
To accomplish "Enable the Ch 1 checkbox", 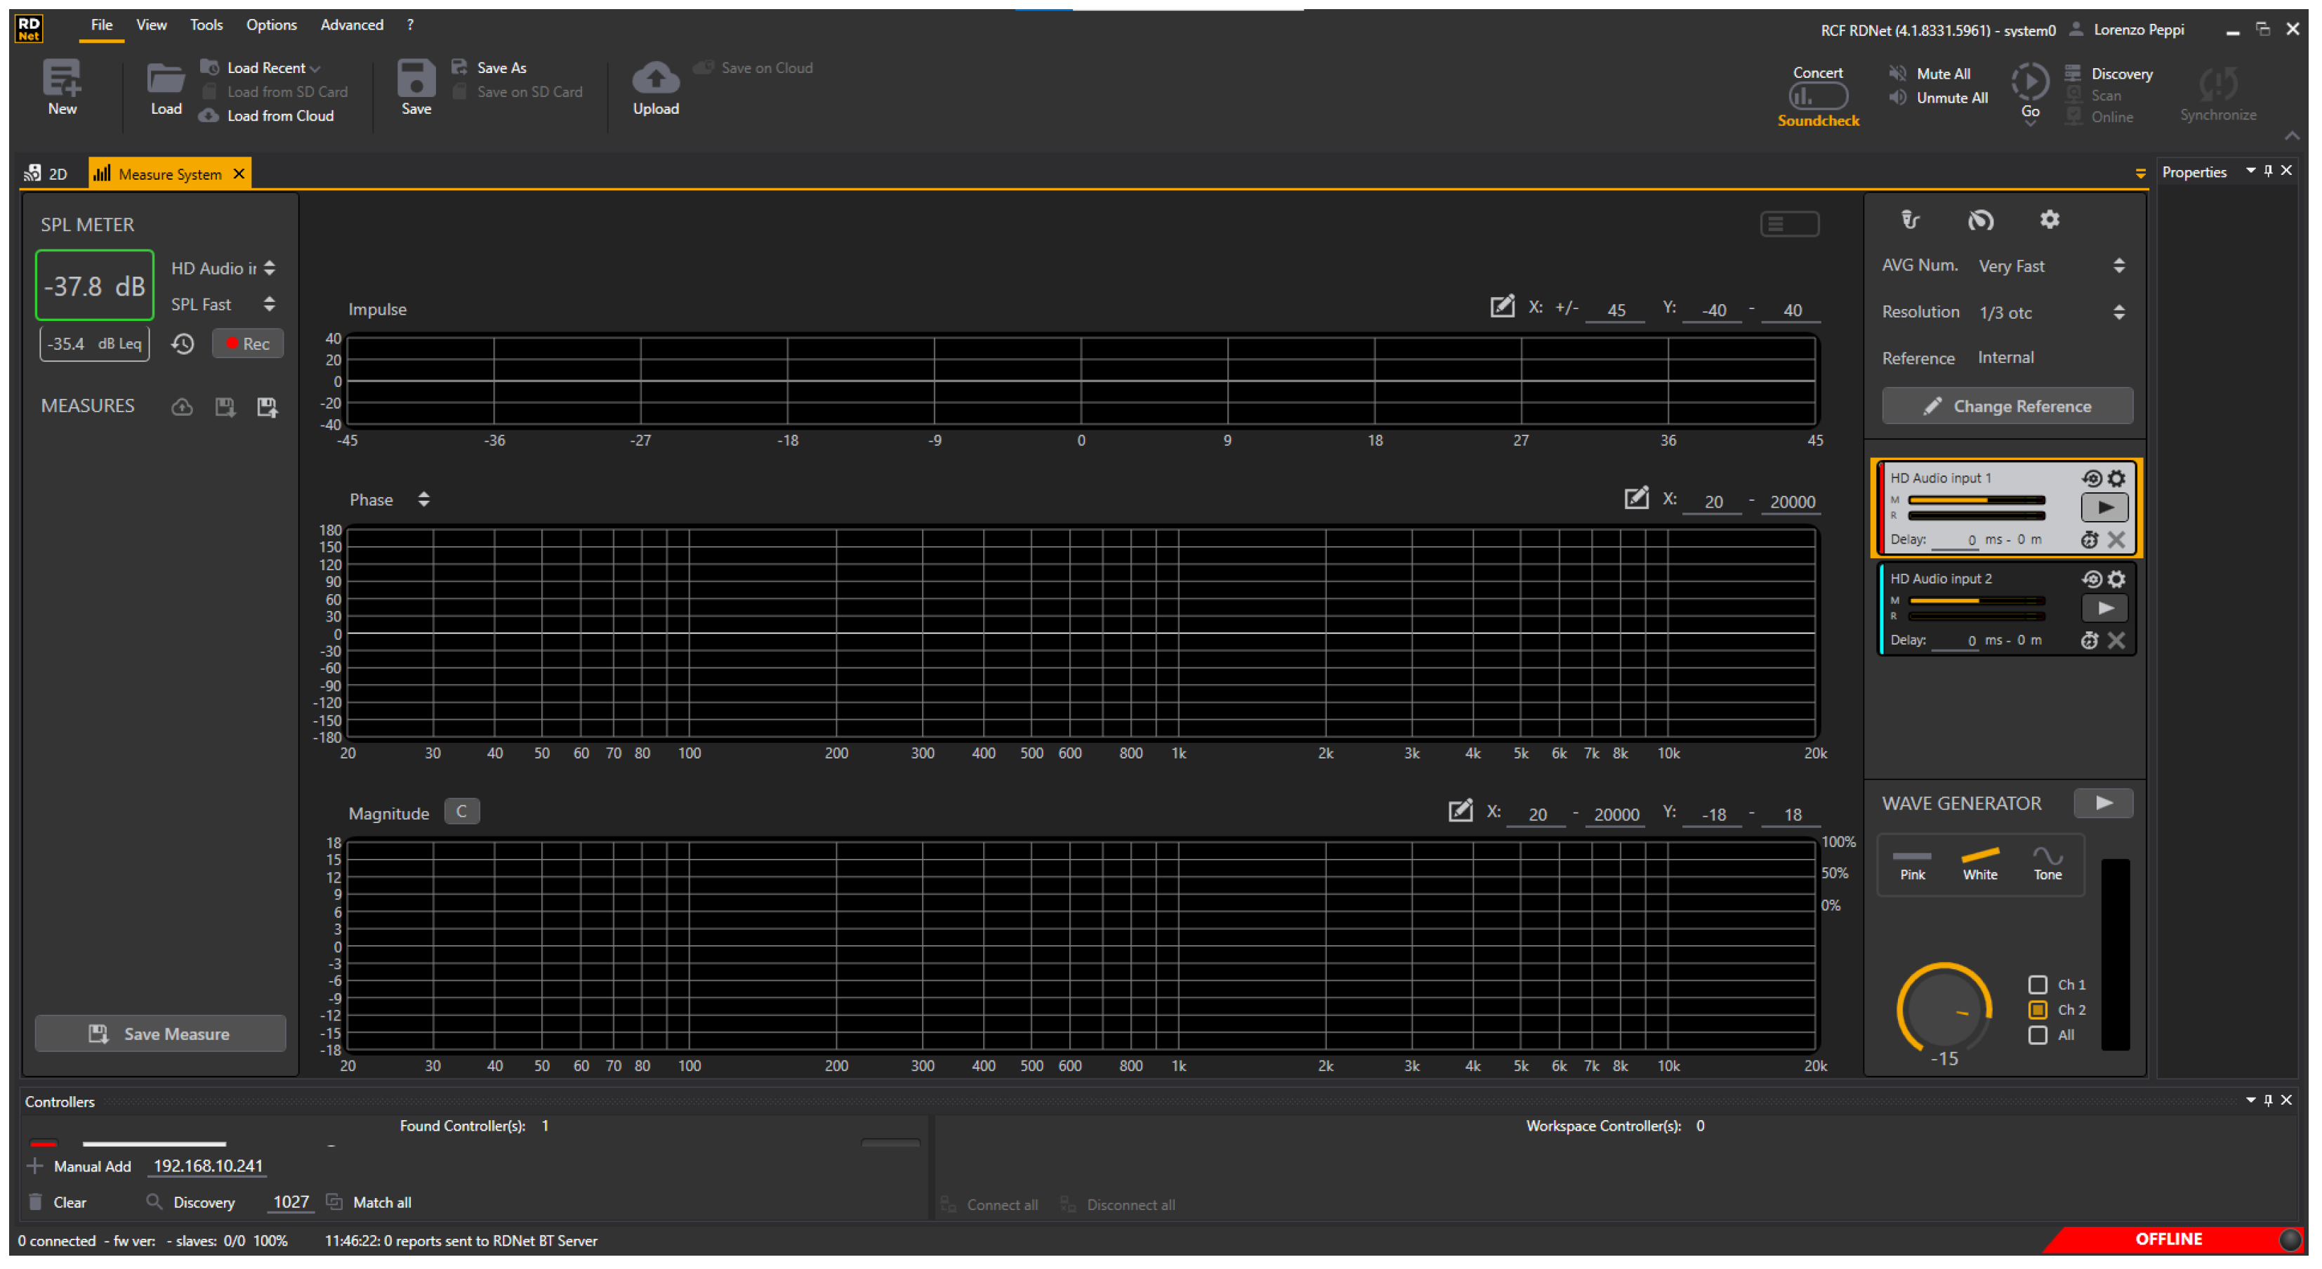I will [x=2037, y=985].
